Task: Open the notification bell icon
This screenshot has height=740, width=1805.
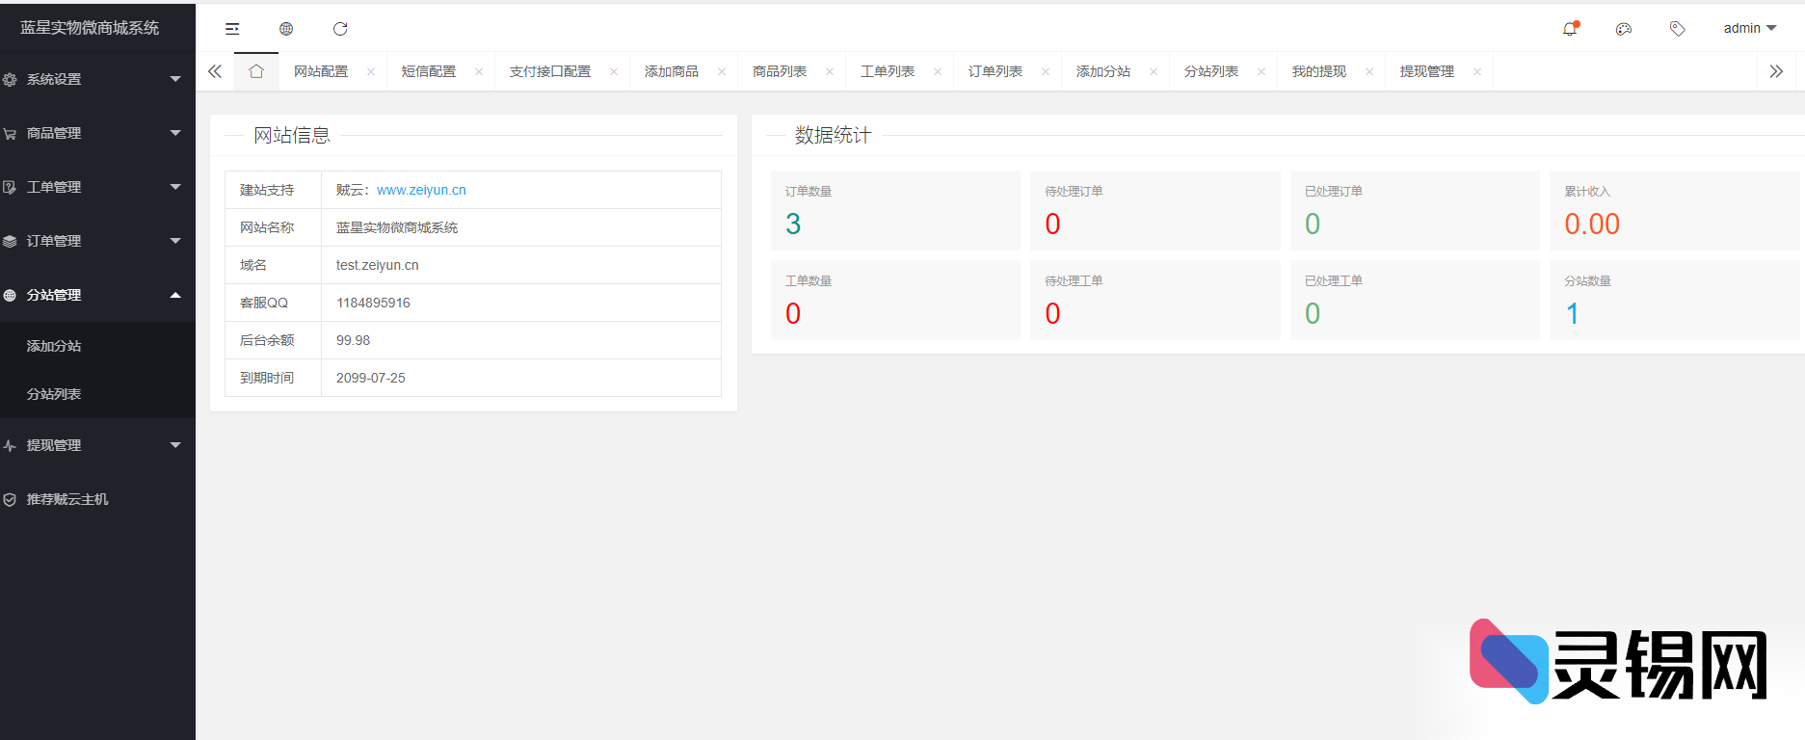Action: click(1570, 29)
